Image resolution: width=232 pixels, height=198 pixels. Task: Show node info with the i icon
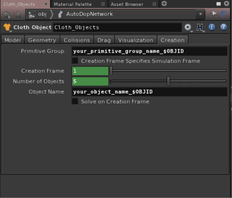[x=212, y=27]
